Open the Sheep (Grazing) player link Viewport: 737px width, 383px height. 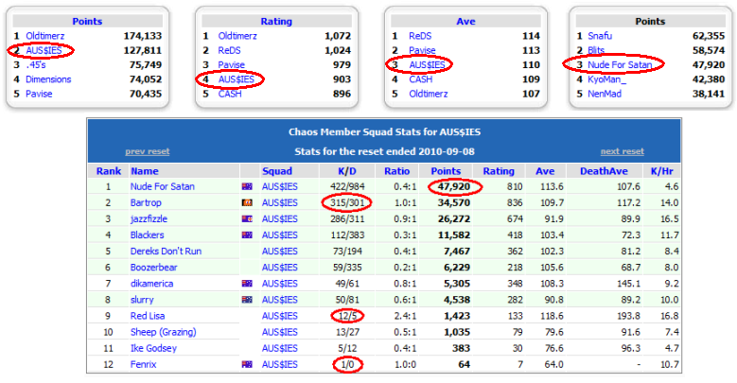pos(165,332)
